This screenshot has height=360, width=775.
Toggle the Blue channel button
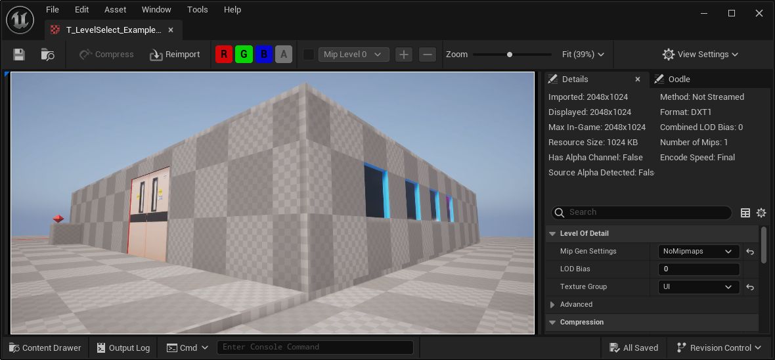264,55
